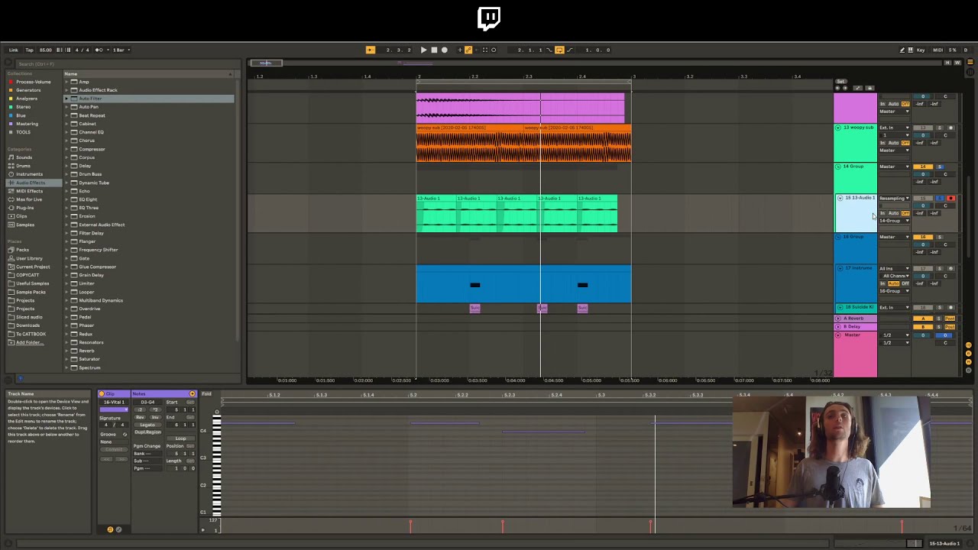Click the Punch-In switch icon

[549, 50]
